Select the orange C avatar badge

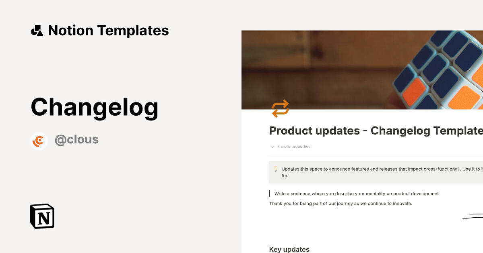pyautogui.click(x=39, y=141)
